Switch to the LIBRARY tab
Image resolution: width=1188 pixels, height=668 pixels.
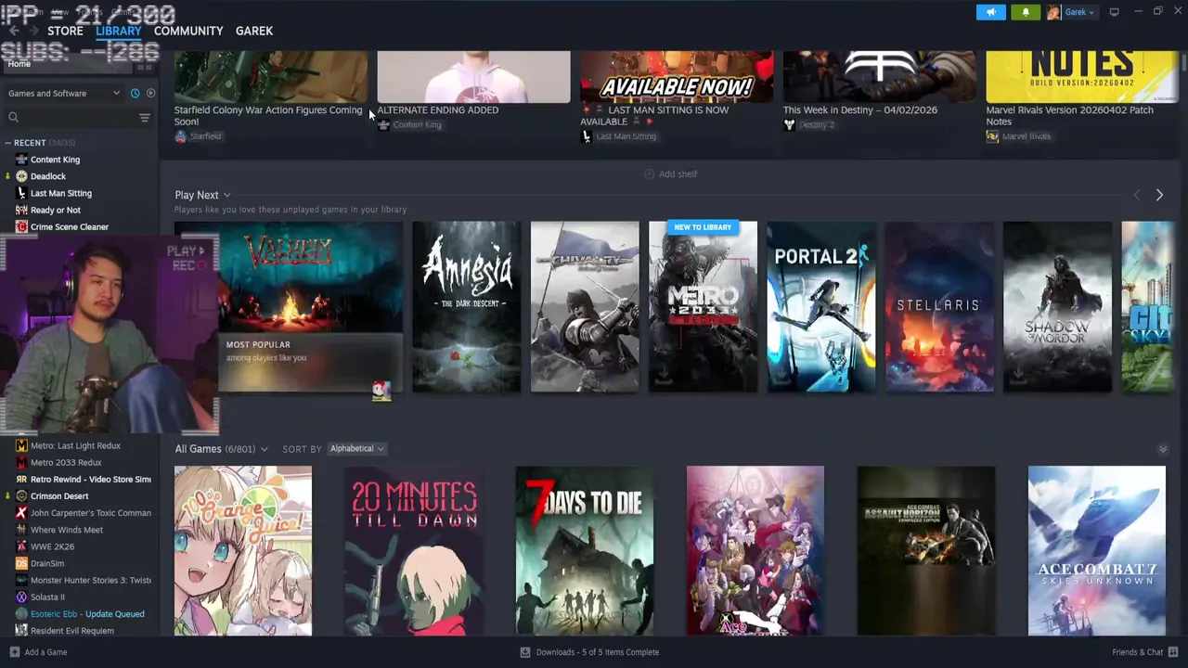[119, 31]
